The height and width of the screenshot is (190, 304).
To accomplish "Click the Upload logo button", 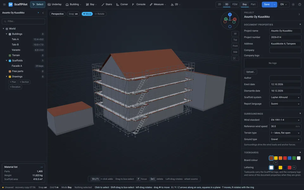I will pyautogui.click(x=250, y=72).
